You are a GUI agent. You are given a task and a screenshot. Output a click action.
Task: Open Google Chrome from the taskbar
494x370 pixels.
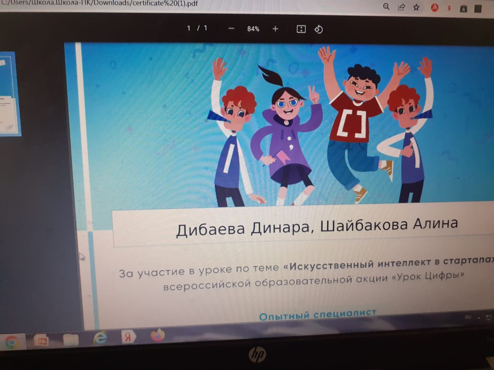click(x=11, y=342)
